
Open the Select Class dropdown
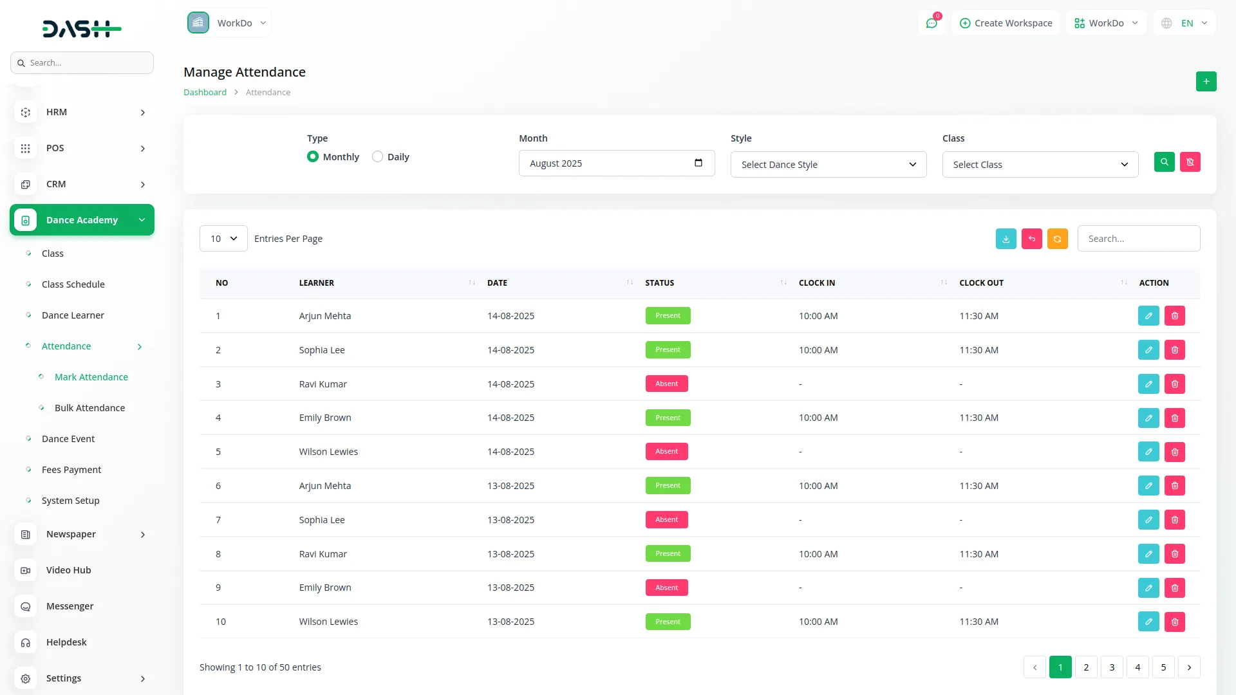coord(1040,165)
